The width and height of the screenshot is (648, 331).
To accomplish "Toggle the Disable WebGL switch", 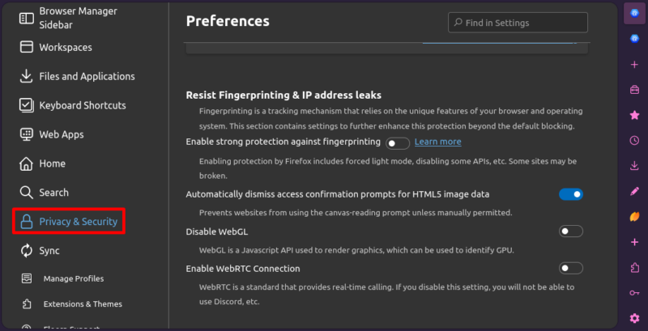I will pyautogui.click(x=570, y=231).
